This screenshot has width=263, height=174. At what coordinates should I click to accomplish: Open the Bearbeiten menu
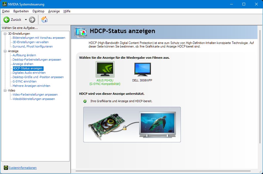[21, 11]
